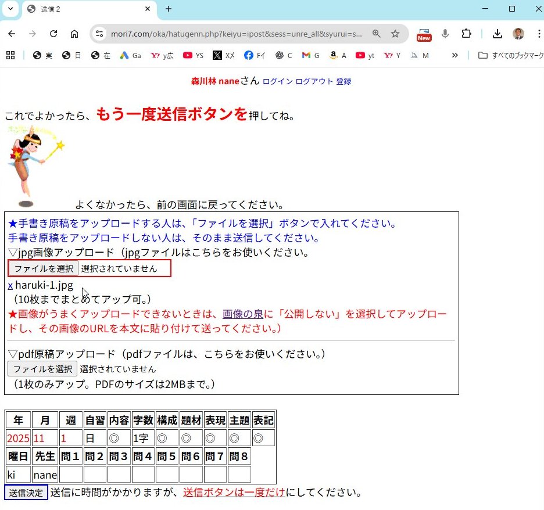Click the jpg 'ファイルを選択' button

[44, 268]
